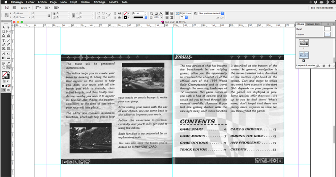Select the Line tool
The image size is (336, 177).
coord(8,40)
